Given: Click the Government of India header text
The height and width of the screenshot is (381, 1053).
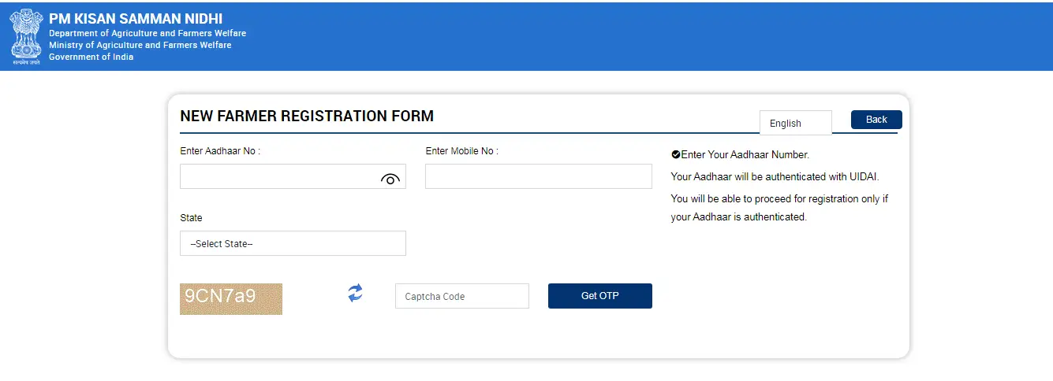Looking at the screenshot, I should tap(91, 57).
